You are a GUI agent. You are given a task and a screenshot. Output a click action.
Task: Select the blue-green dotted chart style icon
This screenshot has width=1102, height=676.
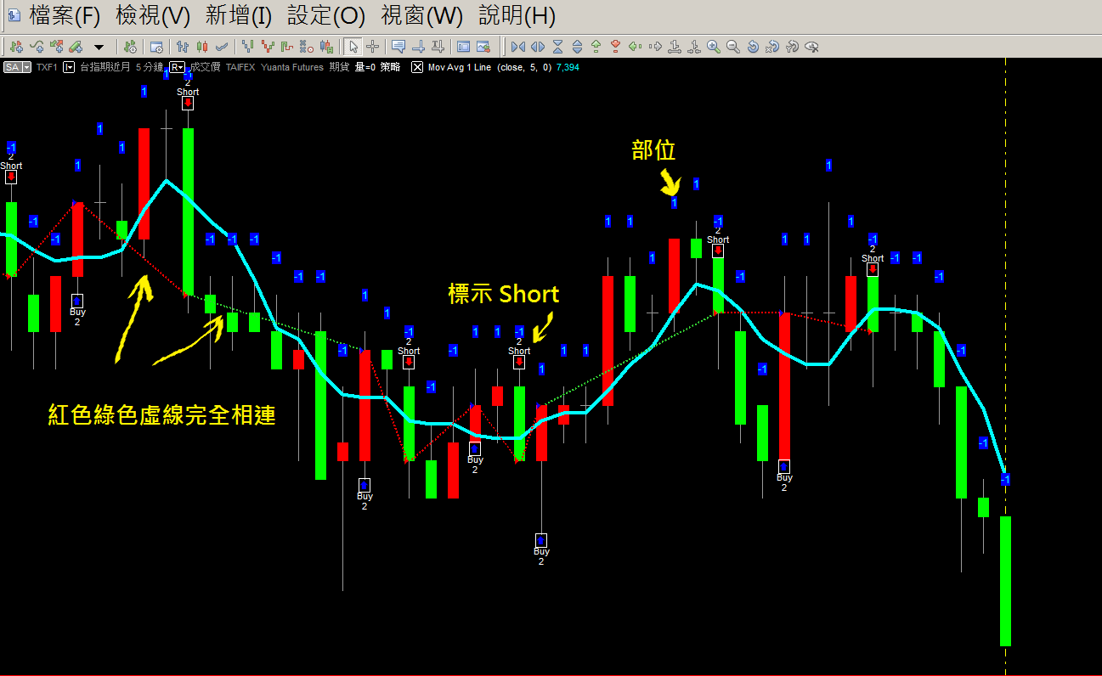(x=247, y=47)
